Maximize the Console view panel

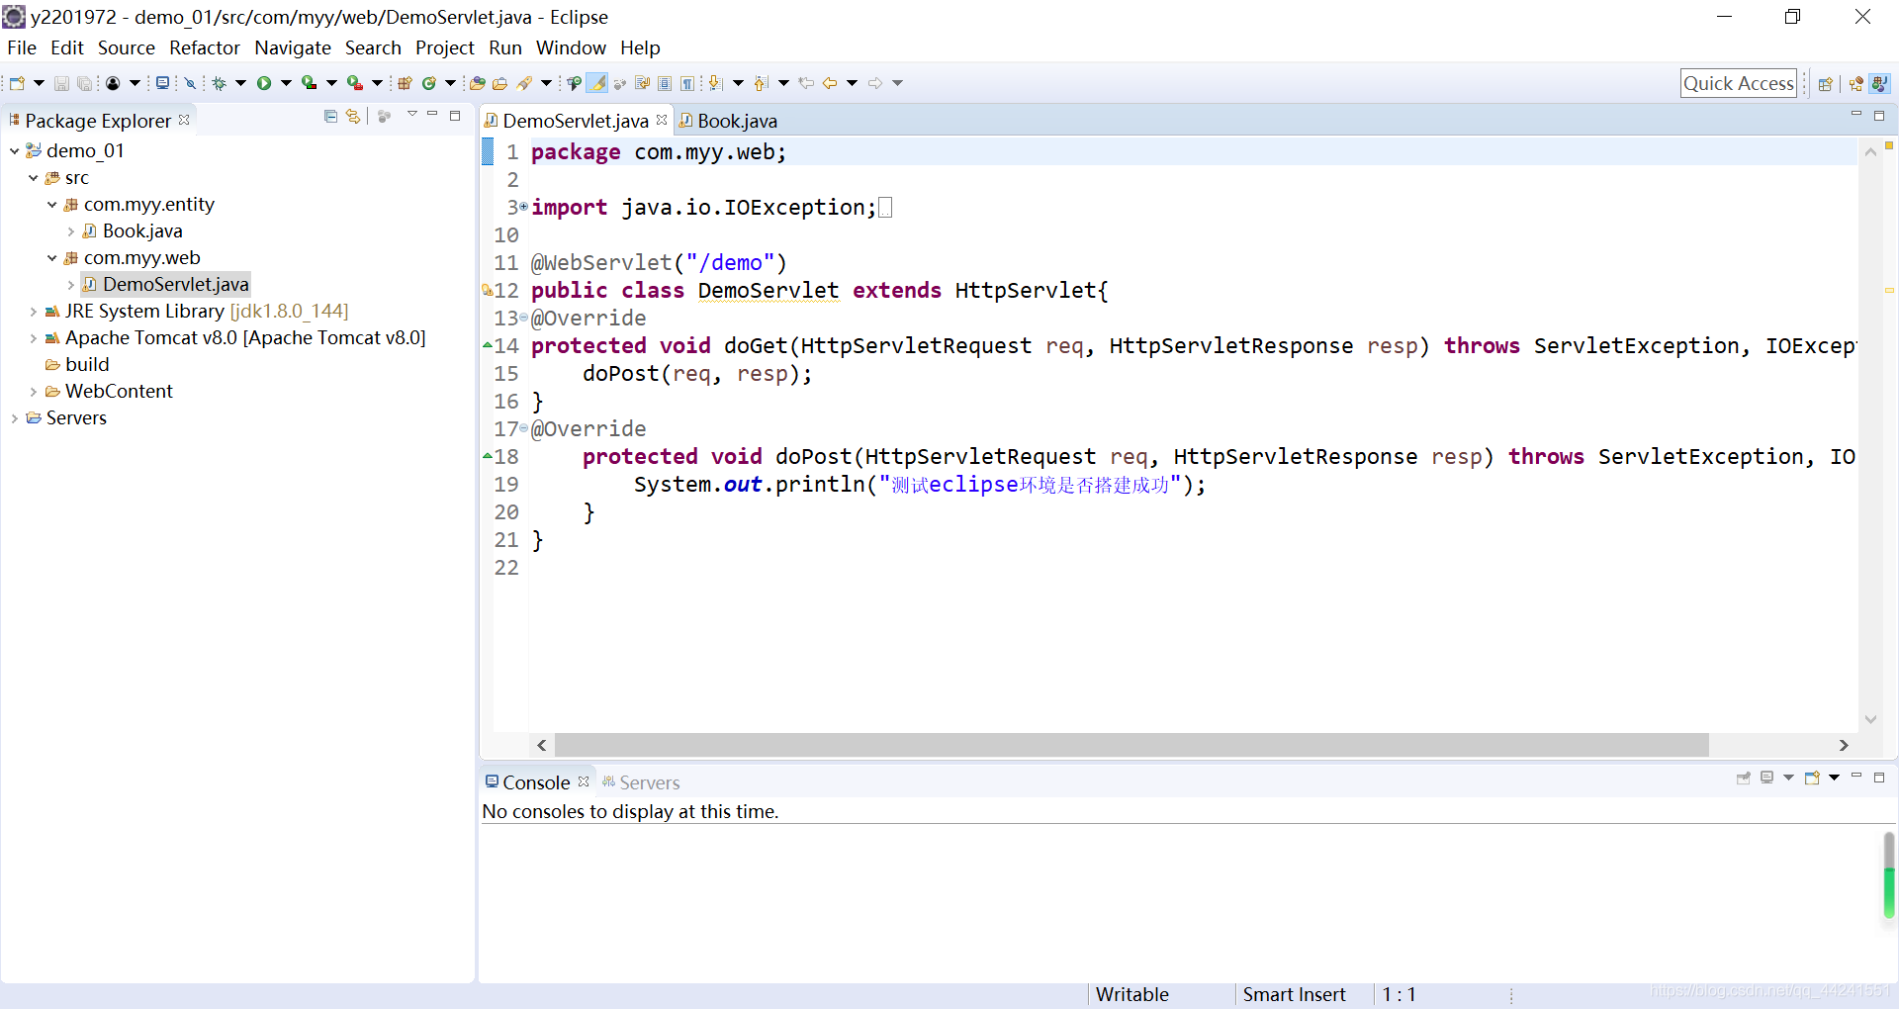[1879, 778]
